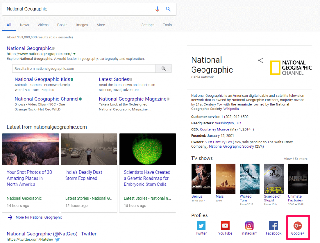The image size is (320, 243).
Task: Open the Facebook profile icon
Action: coord(273,226)
